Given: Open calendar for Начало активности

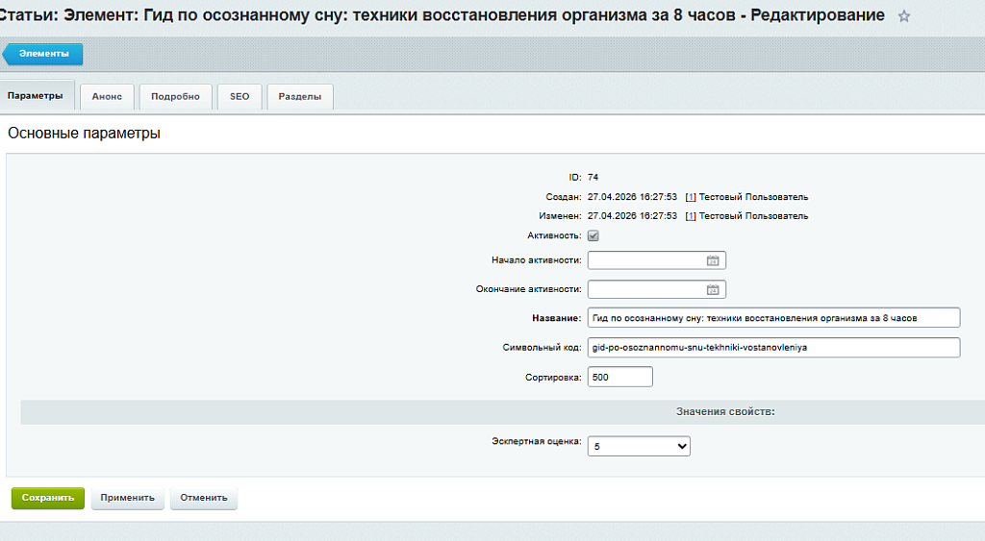Looking at the screenshot, I should pyautogui.click(x=713, y=260).
